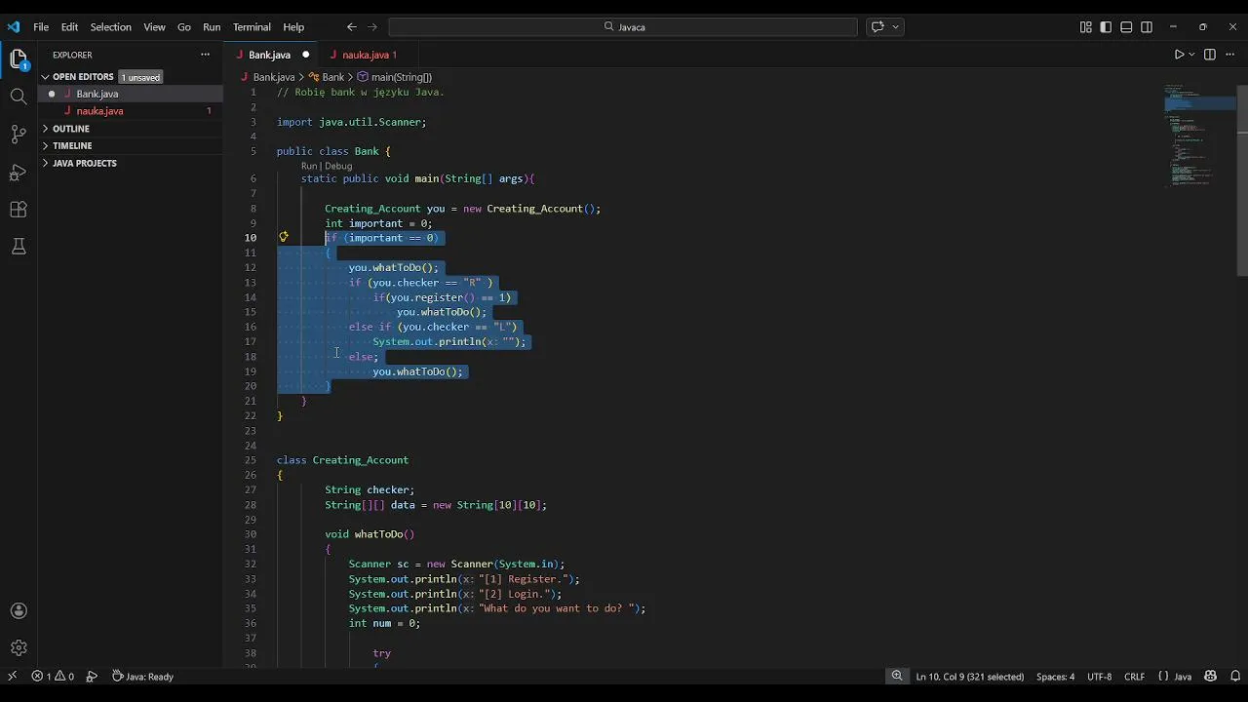Screen dimensions: 1248x702
Task: Toggle the bottom panel
Action: (x=1126, y=27)
